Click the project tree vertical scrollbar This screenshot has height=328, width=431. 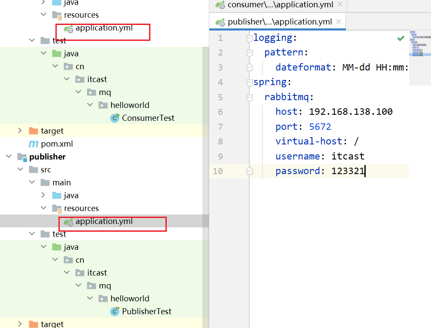(205, 187)
